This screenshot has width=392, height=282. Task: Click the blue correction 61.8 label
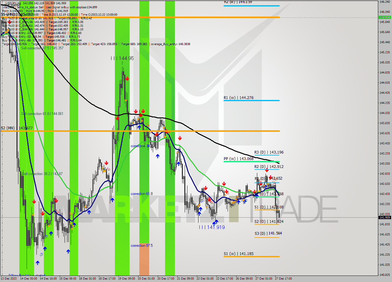pyautogui.click(x=142, y=194)
